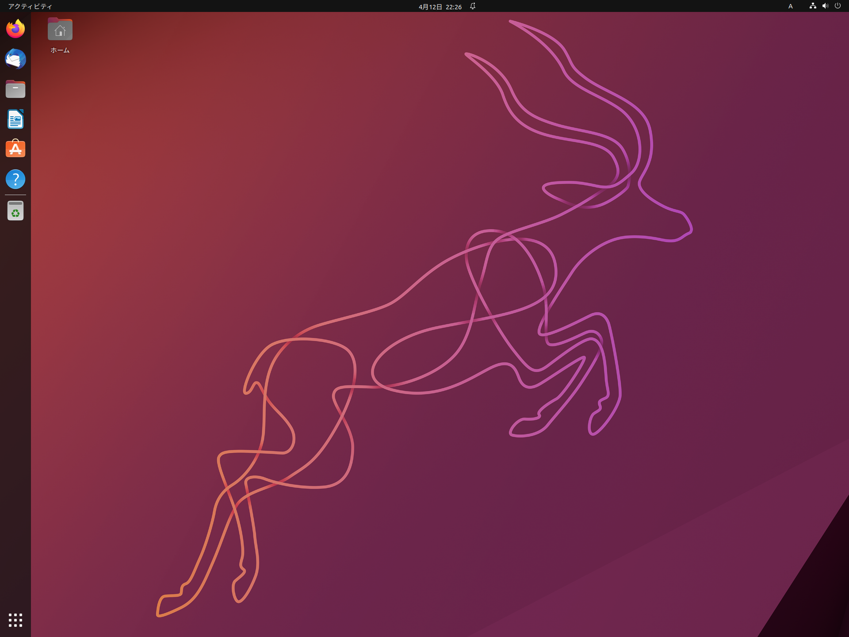Image resolution: width=849 pixels, height=637 pixels.
Task: Select the Home folder desktop icon
Action: point(60,30)
